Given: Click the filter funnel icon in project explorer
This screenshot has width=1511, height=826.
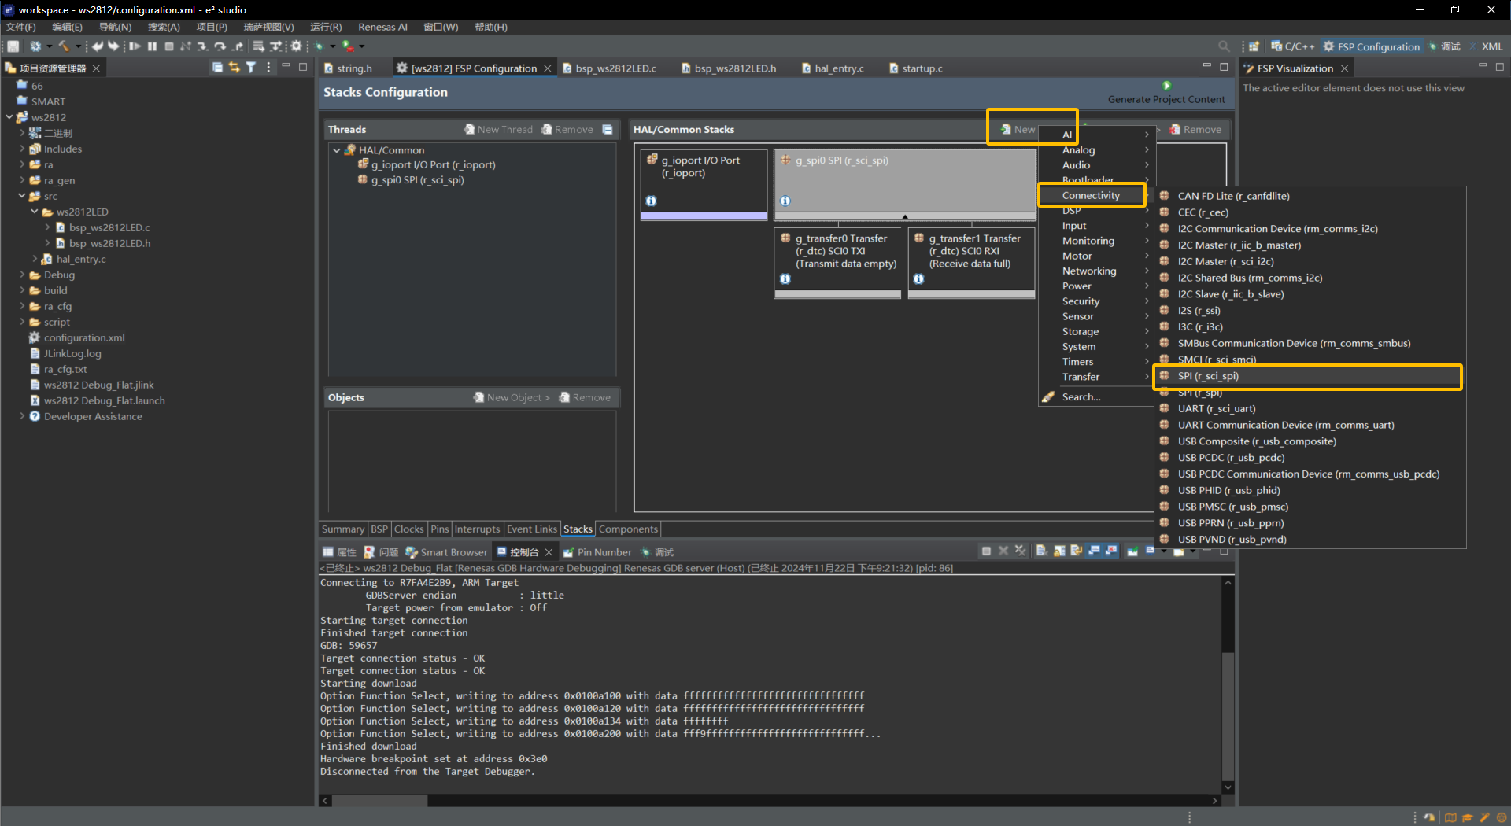Looking at the screenshot, I should [251, 68].
